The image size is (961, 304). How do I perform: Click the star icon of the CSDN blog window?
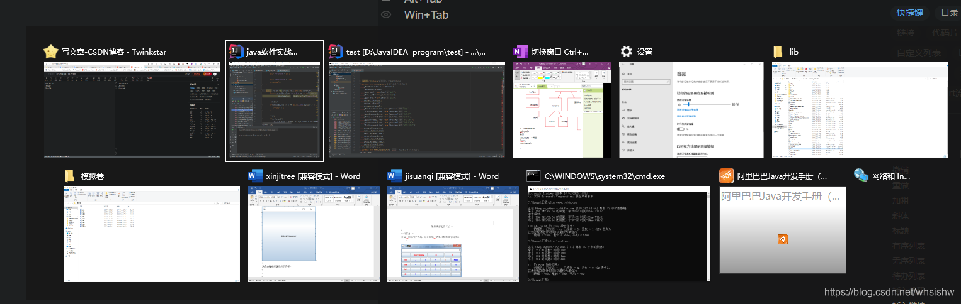tap(51, 52)
